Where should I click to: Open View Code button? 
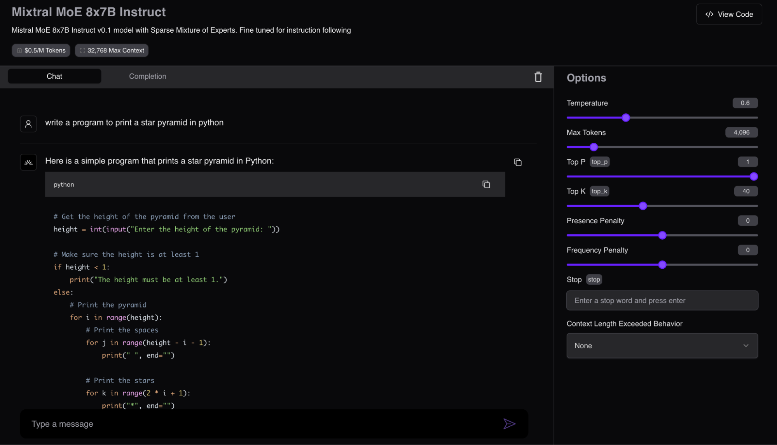point(729,14)
